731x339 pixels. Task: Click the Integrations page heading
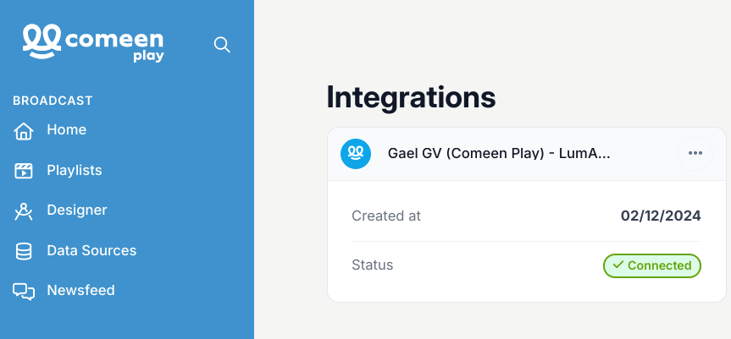[411, 96]
